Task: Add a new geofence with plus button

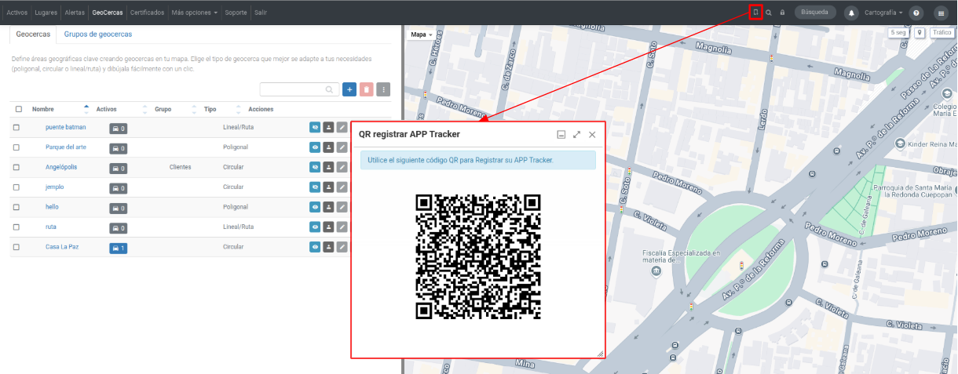Action: (x=349, y=89)
